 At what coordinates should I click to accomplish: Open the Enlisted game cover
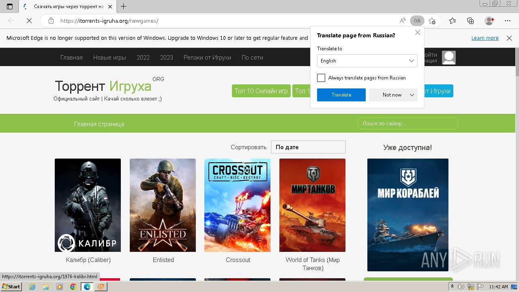point(163,205)
